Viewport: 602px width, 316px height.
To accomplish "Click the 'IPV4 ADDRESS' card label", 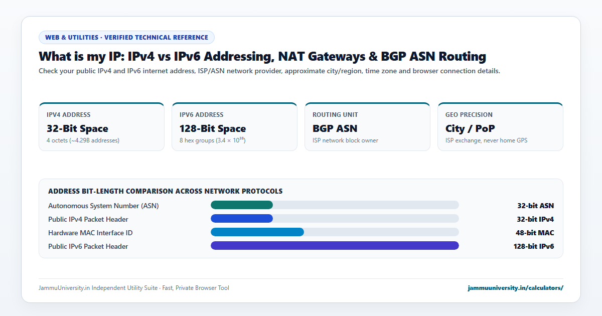I will 69,115.
